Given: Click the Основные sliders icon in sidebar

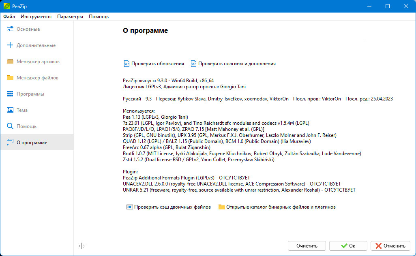Looking at the screenshot, I should tap(10, 29).
